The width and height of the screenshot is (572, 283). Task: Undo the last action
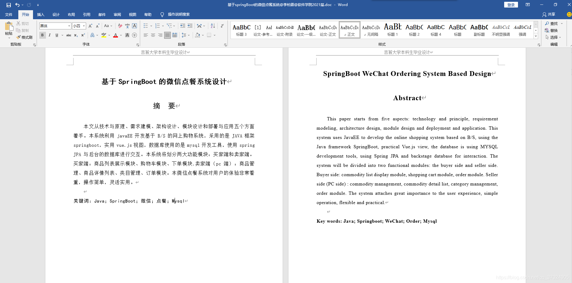[x=17, y=5]
